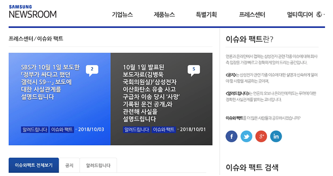Image resolution: width=333 pixels, height=176 pixels.
Task: Click the <알려드립니다> description text
Action: (x=271, y=97)
